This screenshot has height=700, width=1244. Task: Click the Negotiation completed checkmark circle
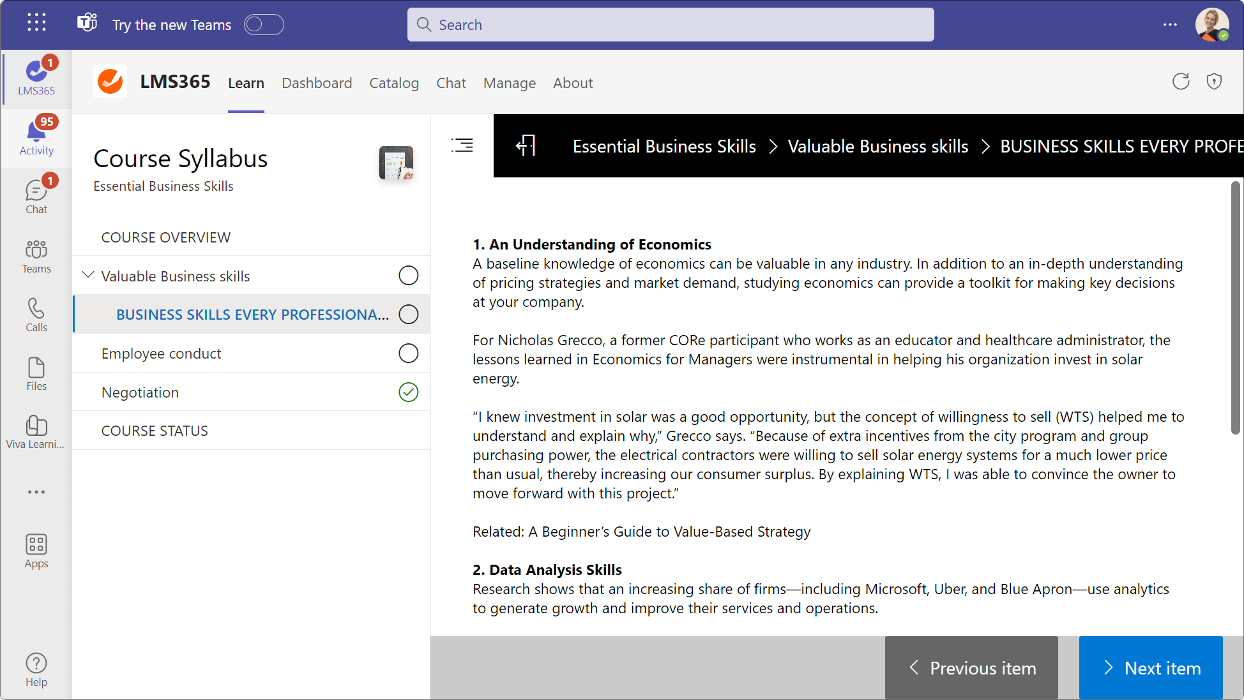coord(409,392)
